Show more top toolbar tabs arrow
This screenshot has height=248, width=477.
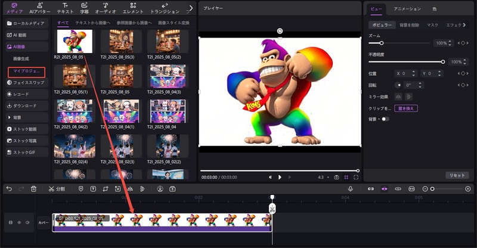point(191,8)
